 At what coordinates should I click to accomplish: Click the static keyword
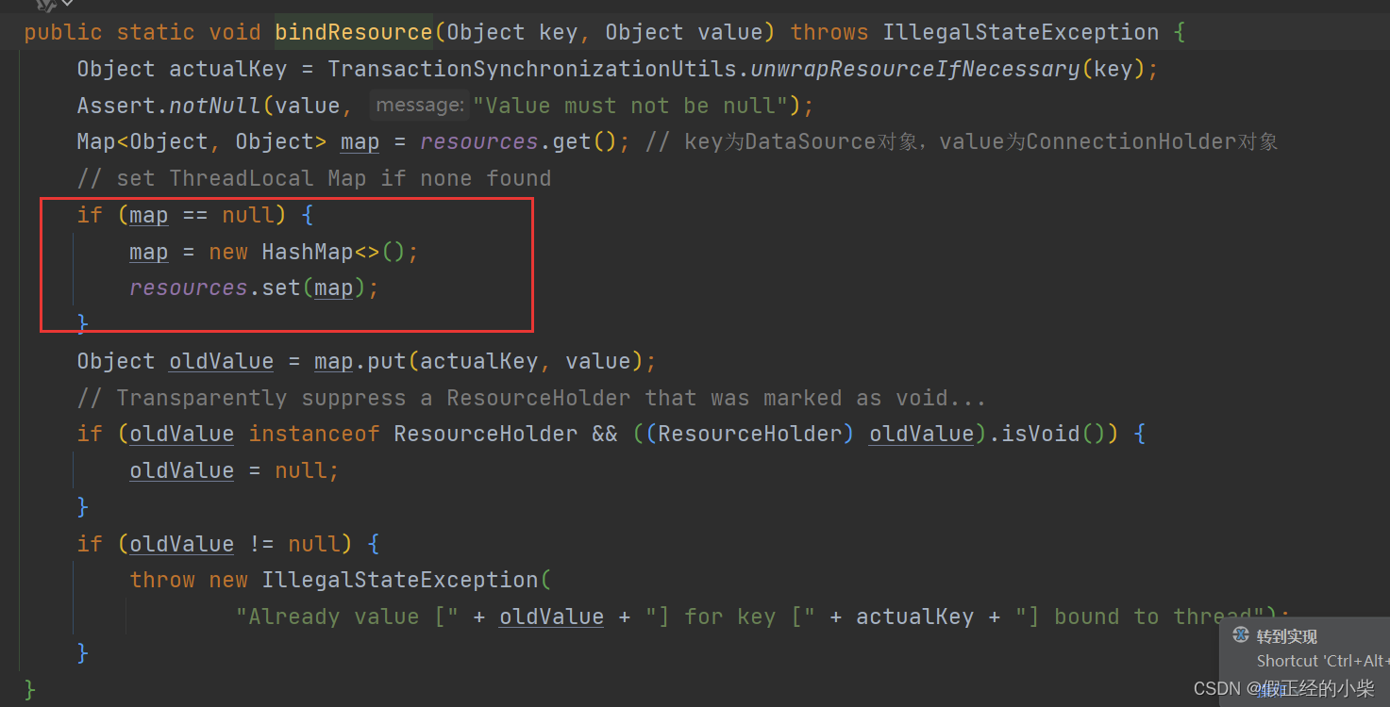tap(156, 32)
